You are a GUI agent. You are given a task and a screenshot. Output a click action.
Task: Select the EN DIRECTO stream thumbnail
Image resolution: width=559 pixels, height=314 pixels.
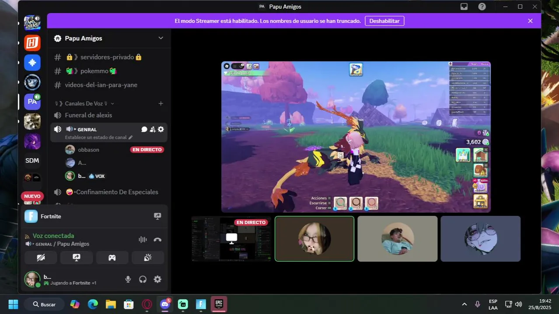(231, 239)
